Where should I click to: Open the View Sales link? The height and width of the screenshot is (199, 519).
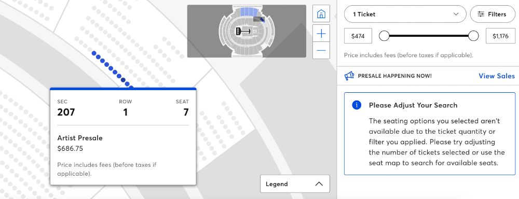tap(497, 76)
